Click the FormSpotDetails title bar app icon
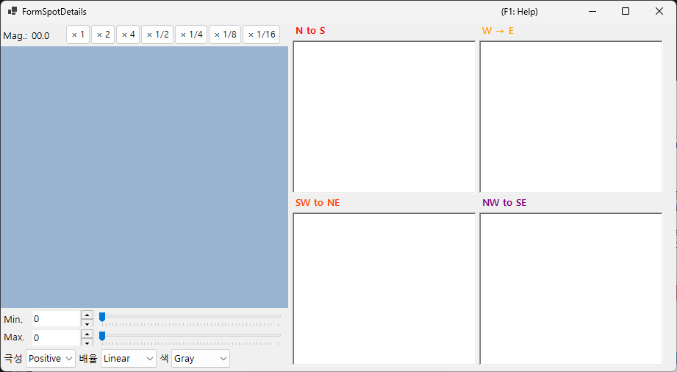The image size is (677, 372). pyautogui.click(x=12, y=11)
